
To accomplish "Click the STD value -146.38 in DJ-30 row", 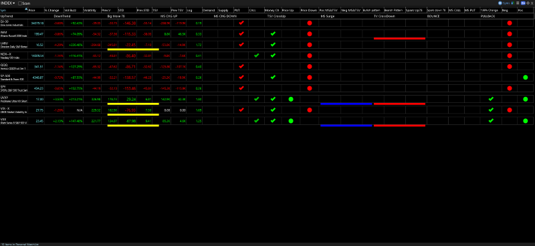I will tap(130, 23).
